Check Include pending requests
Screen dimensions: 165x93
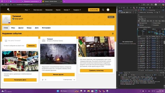point(138,27)
